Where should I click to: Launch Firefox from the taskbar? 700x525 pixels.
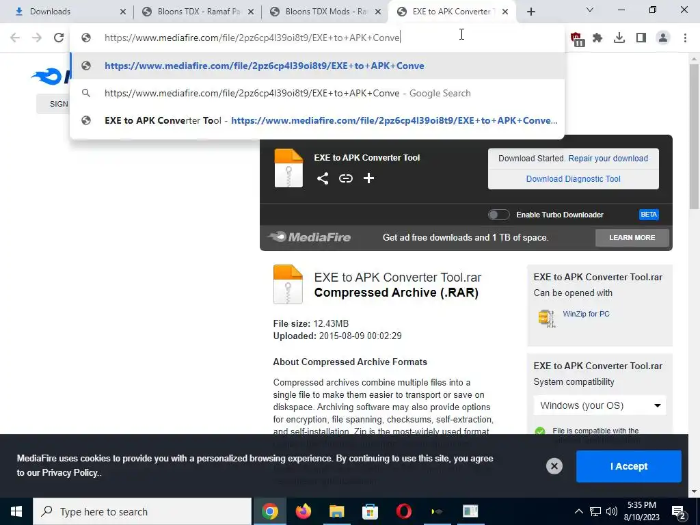pyautogui.click(x=303, y=511)
